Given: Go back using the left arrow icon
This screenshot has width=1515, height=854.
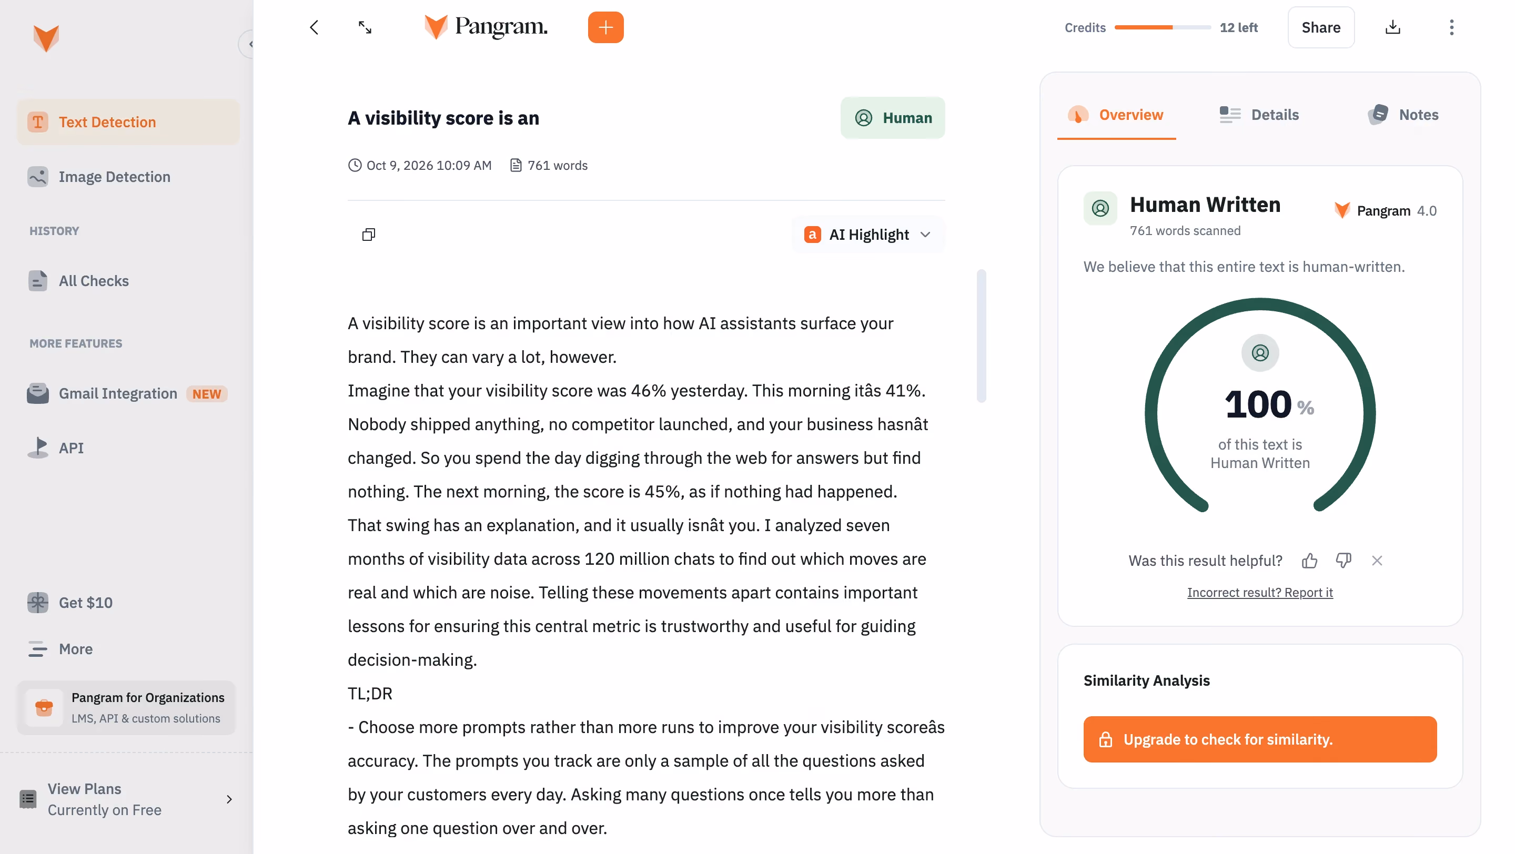Looking at the screenshot, I should click(314, 27).
